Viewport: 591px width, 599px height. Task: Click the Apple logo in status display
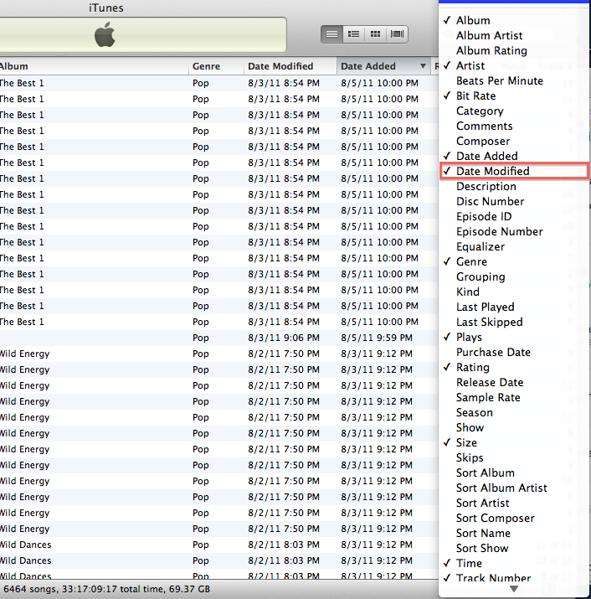105,34
